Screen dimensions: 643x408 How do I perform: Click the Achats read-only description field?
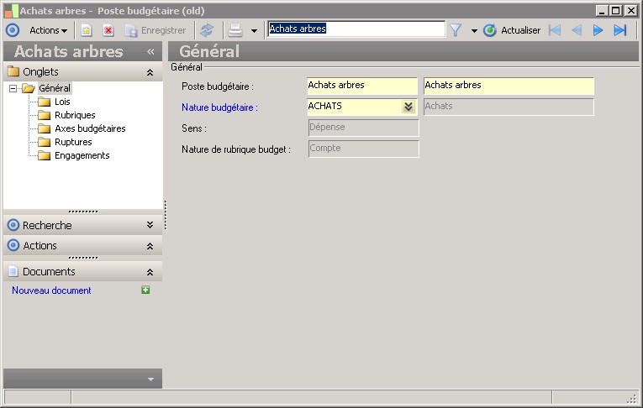click(x=509, y=107)
